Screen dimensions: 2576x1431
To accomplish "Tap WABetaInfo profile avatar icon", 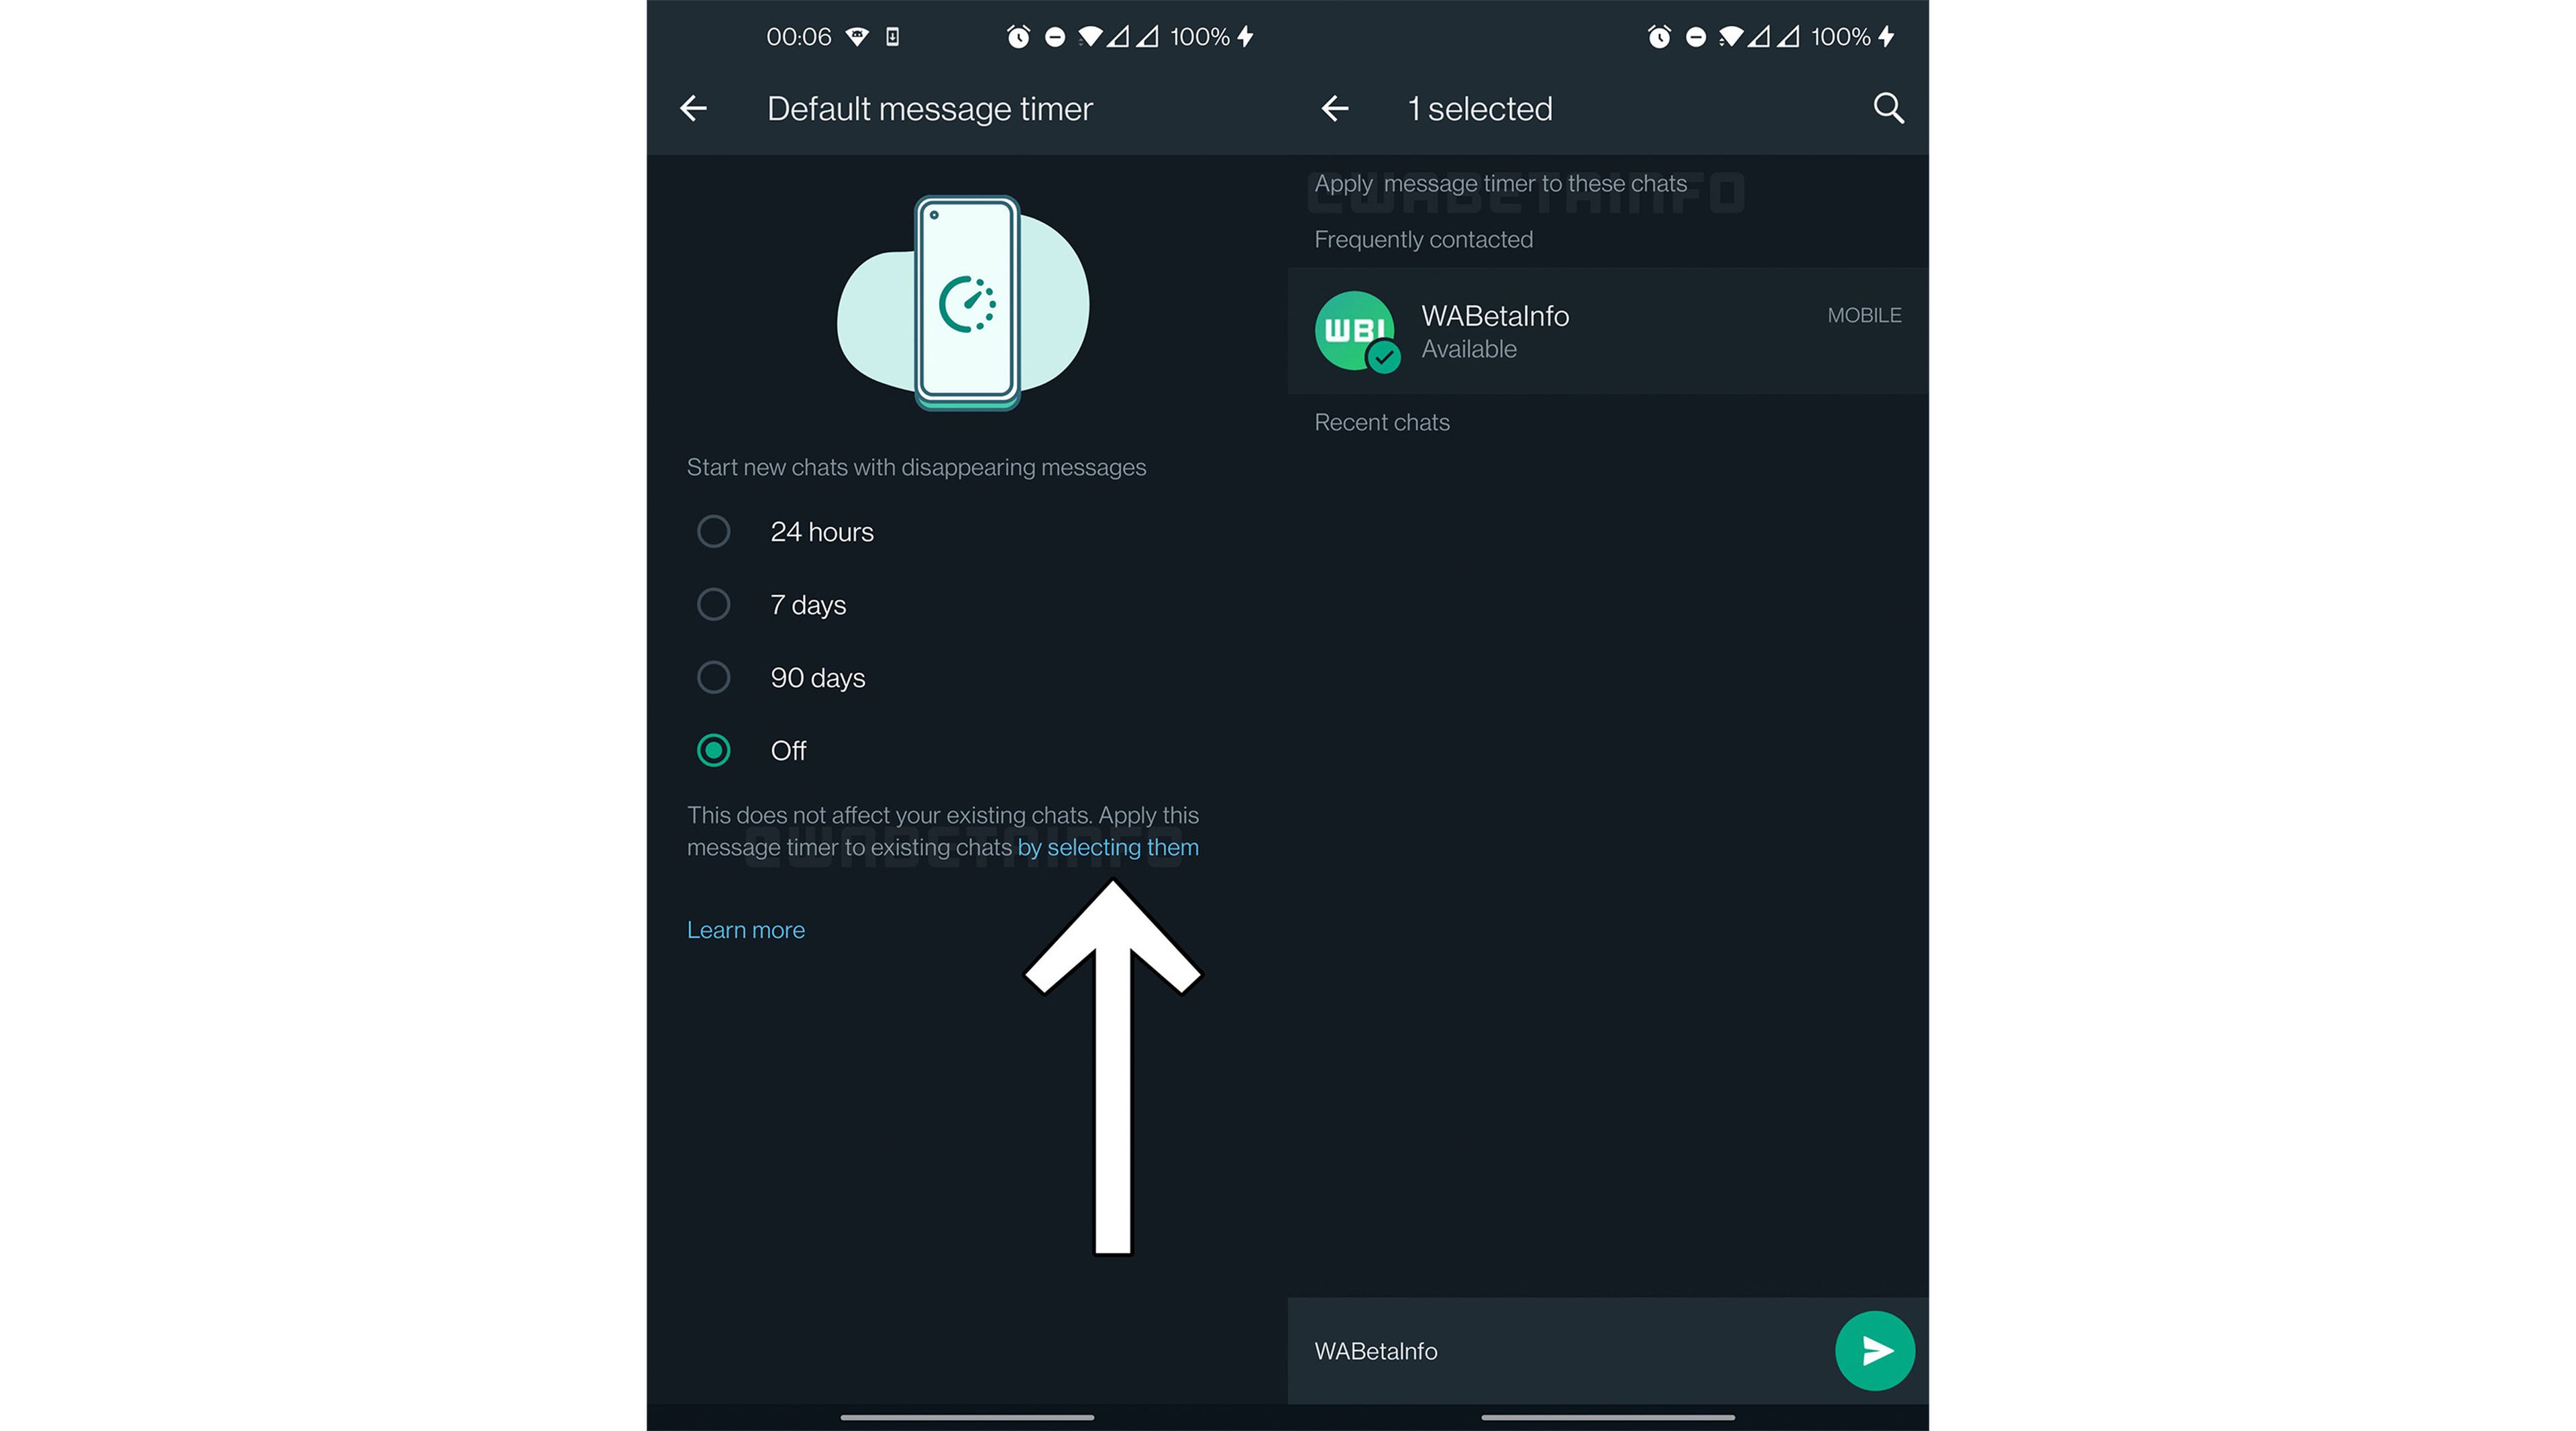I will tap(1355, 331).
